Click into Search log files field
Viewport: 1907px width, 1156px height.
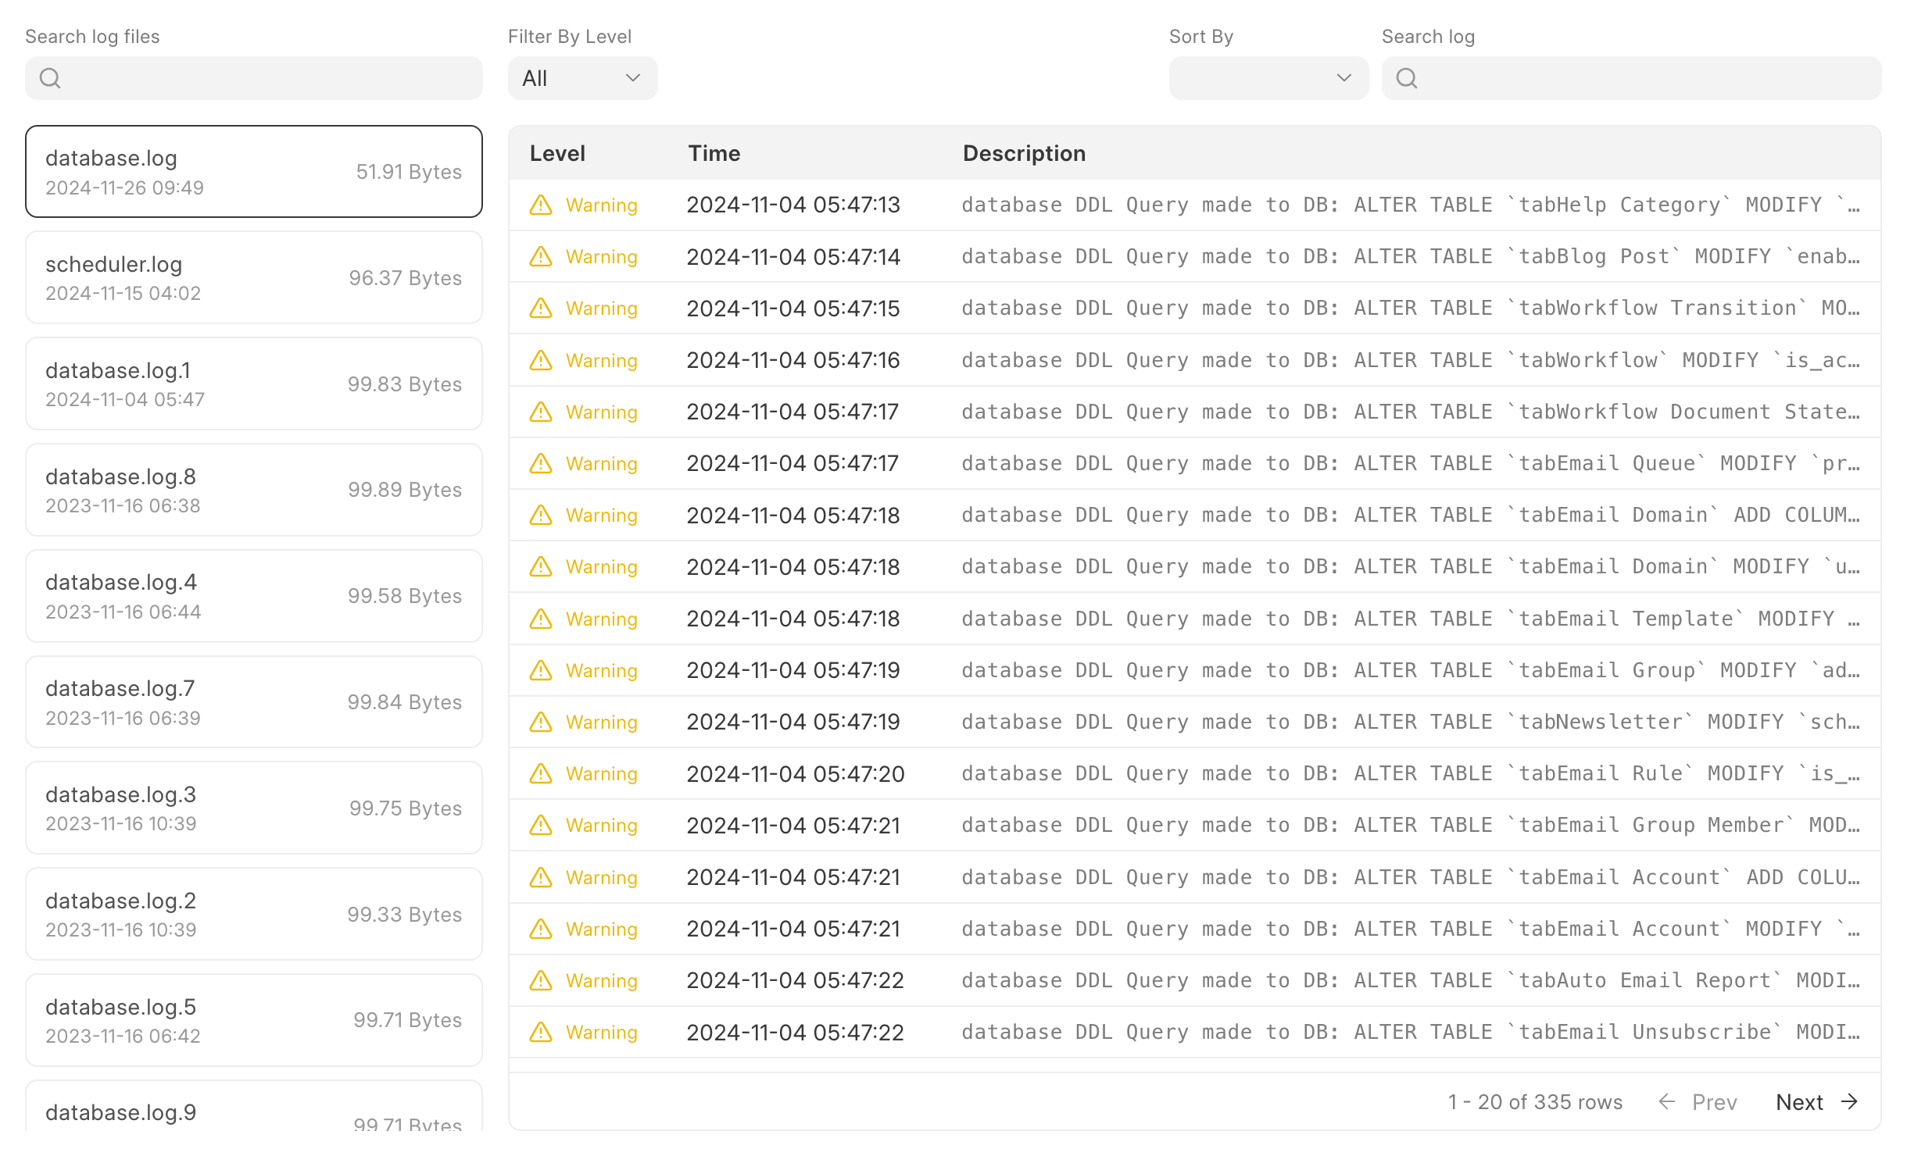pyautogui.click(x=266, y=78)
